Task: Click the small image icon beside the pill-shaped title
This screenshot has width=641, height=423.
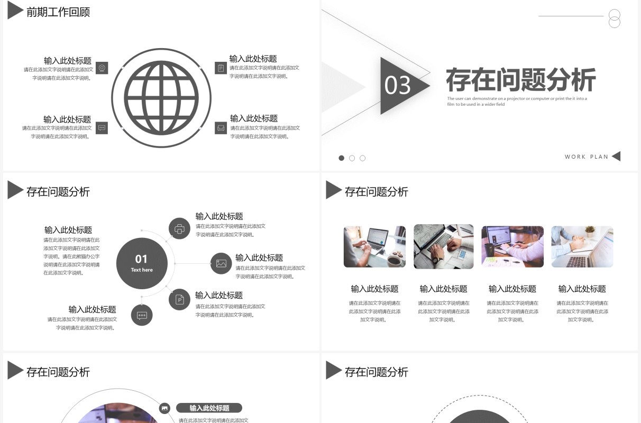Action: coord(164,408)
